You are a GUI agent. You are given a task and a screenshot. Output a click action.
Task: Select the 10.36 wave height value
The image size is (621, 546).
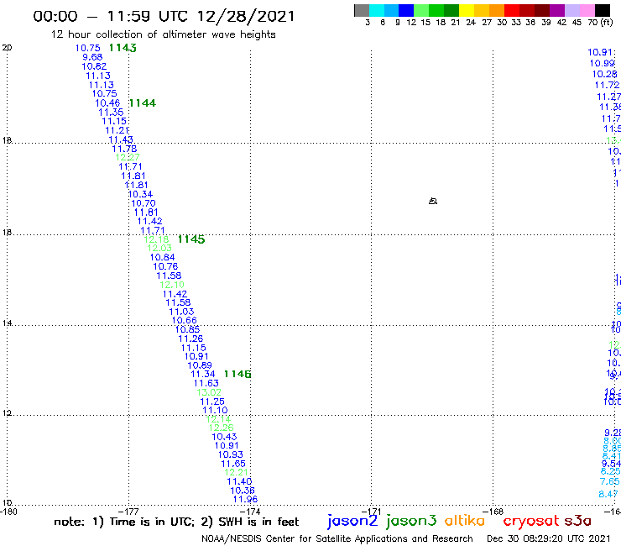[x=243, y=491]
